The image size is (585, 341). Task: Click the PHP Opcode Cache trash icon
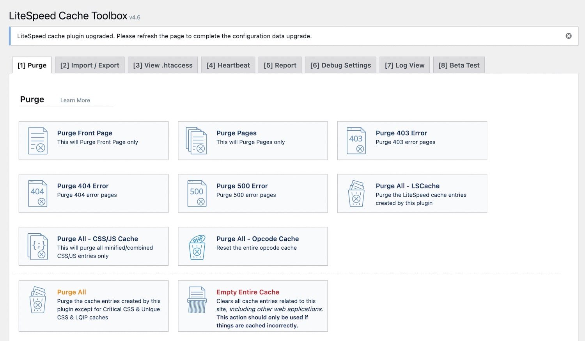(x=197, y=247)
